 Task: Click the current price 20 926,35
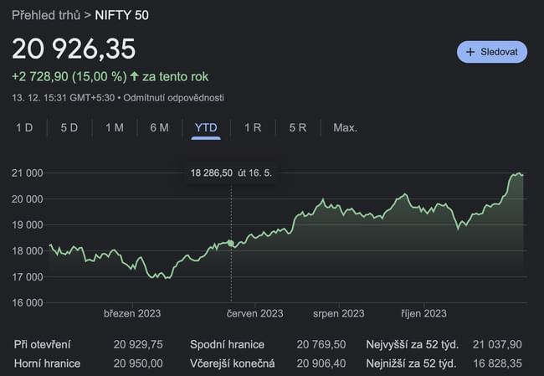point(74,49)
